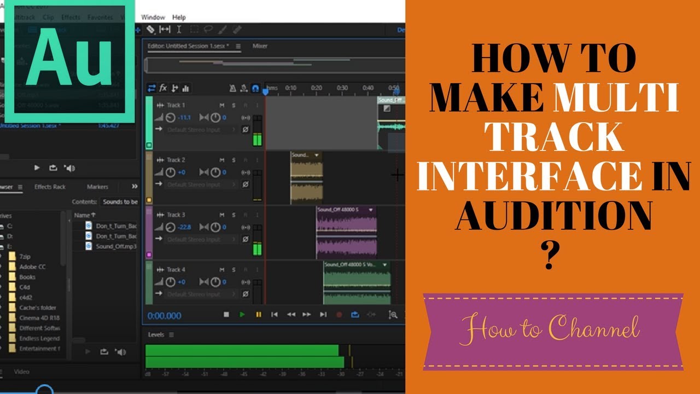The width and height of the screenshot is (700, 394).
Task: Open Track 2 Default Stereo Input dropdown
Action: tap(202, 184)
